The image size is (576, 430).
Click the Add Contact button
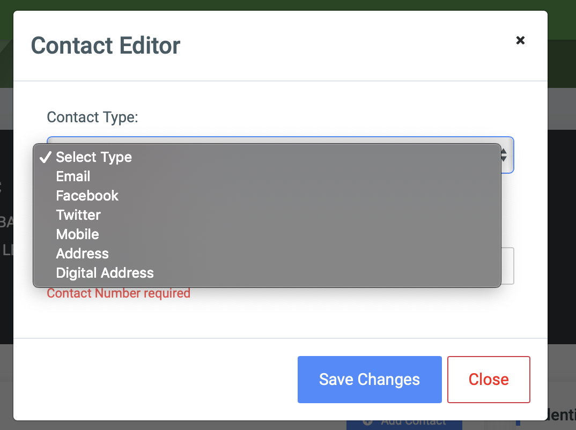pyautogui.click(x=405, y=421)
